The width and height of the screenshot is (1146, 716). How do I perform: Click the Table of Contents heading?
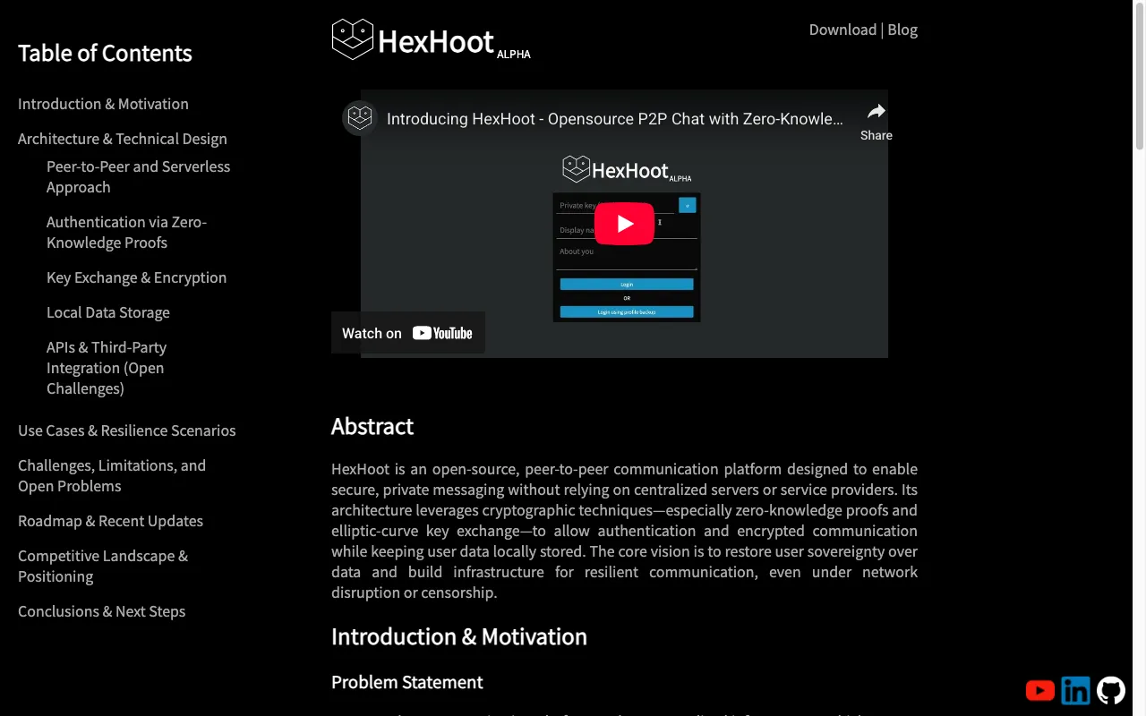tap(105, 53)
